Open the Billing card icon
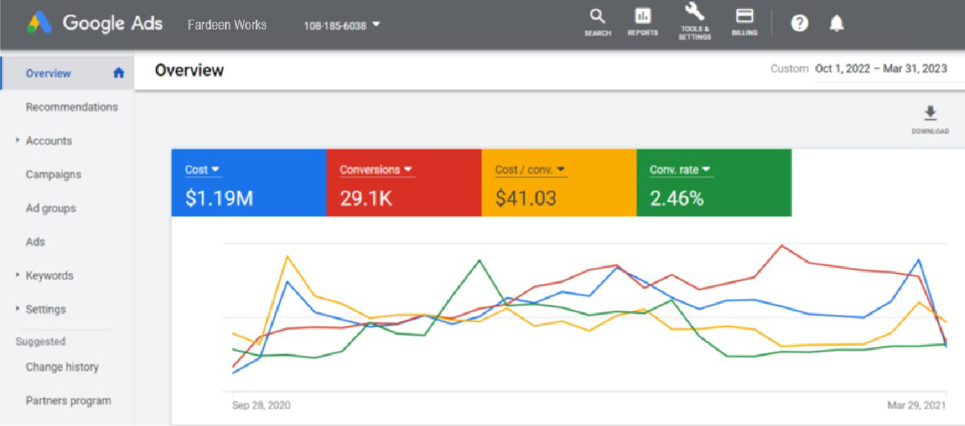Screen dimensions: 965x426 pyautogui.click(x=744, y=22)
